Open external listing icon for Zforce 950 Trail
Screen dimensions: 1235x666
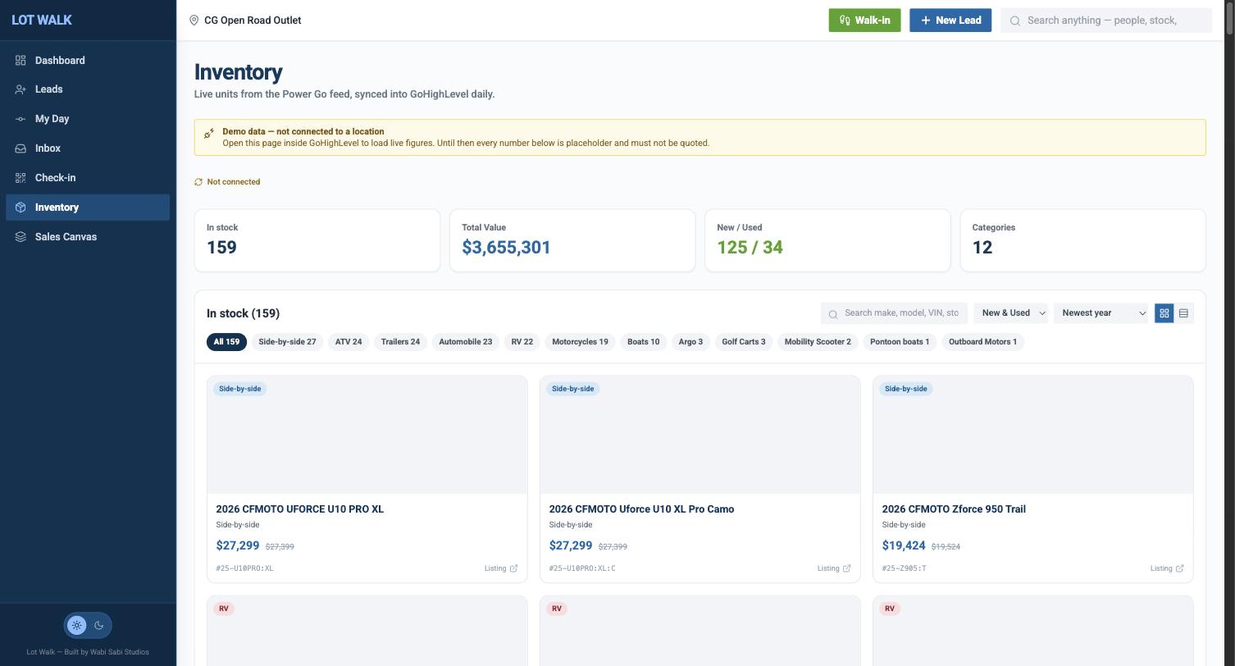pos(1180,568)
